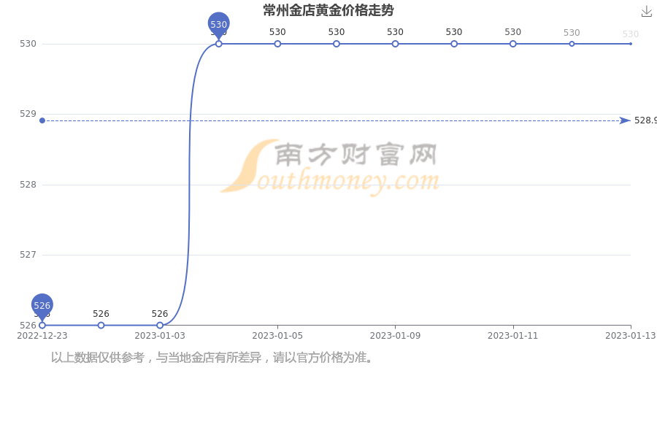Image resolution: width=657 pixels, height=438 pixels.
Task: Click the y-axis label 530
Action: [x=28, y=44]
